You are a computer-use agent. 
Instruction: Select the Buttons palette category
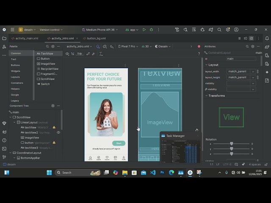tap(15, 65)
